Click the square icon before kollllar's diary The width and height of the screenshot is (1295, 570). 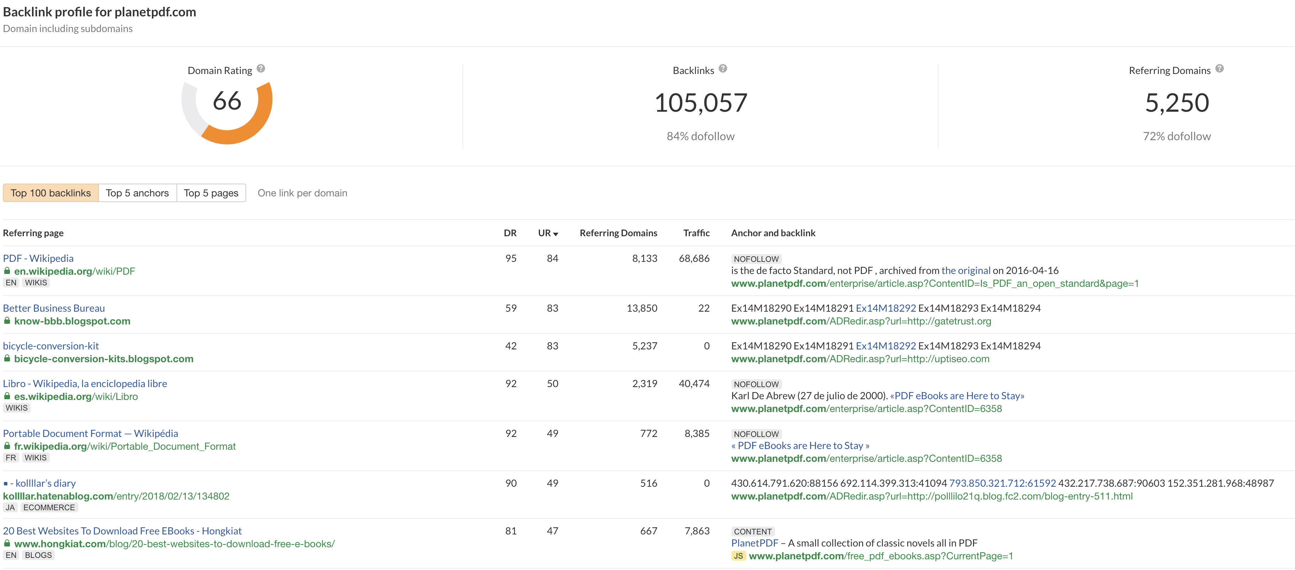[x=6, y=484]
